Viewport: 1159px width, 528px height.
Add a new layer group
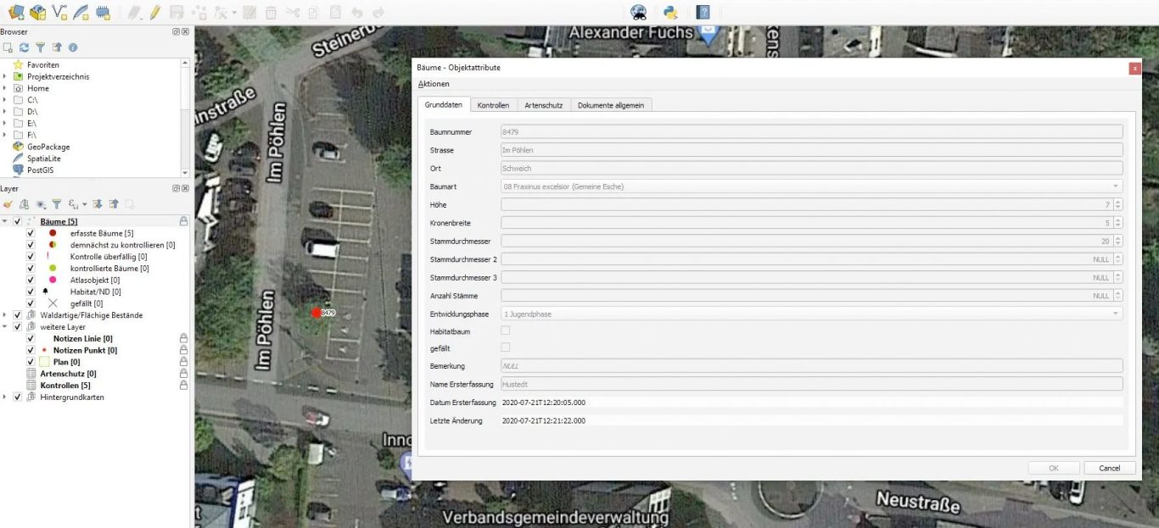coord(24,203)
